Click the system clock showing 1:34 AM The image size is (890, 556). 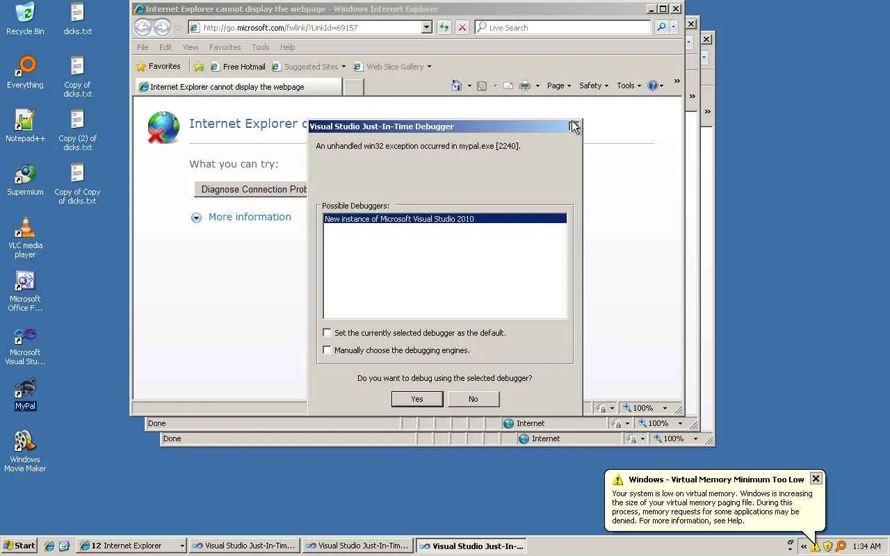click(866, 546)
